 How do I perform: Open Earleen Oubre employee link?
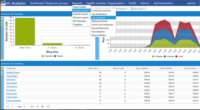[x=12, y=97]
